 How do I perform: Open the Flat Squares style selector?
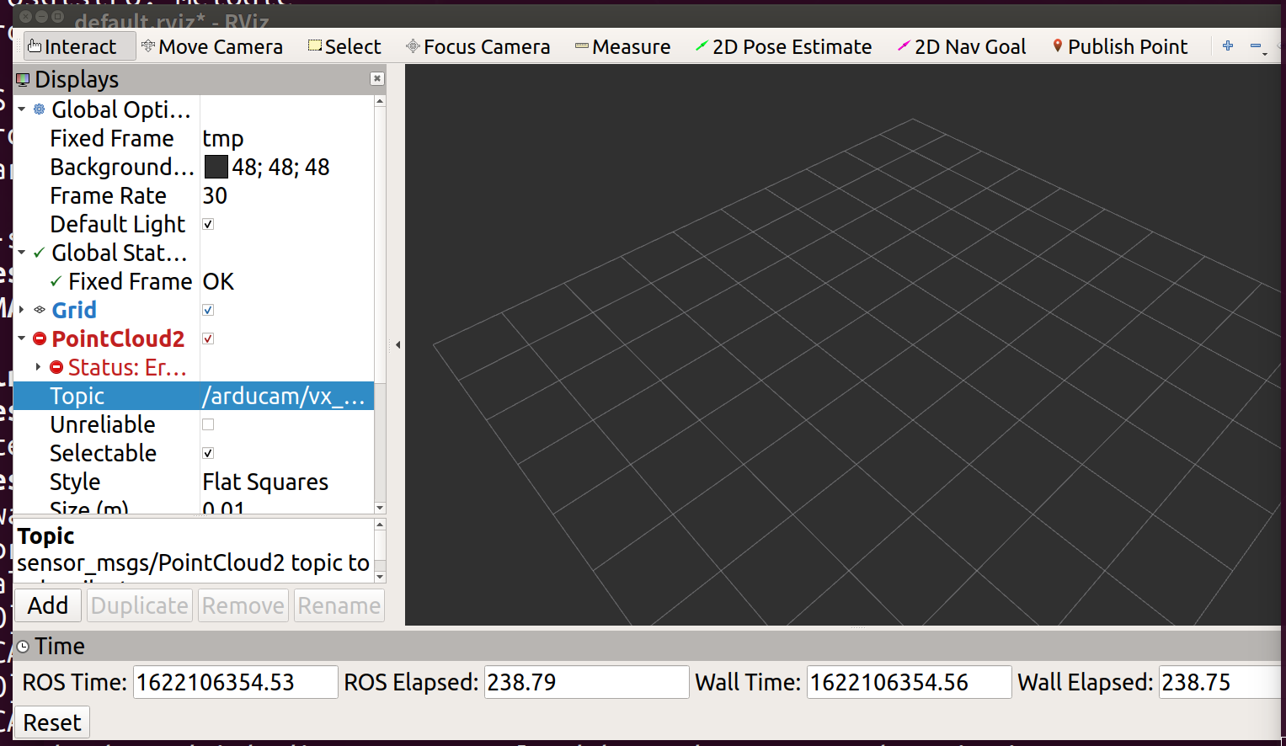[265, 482]
